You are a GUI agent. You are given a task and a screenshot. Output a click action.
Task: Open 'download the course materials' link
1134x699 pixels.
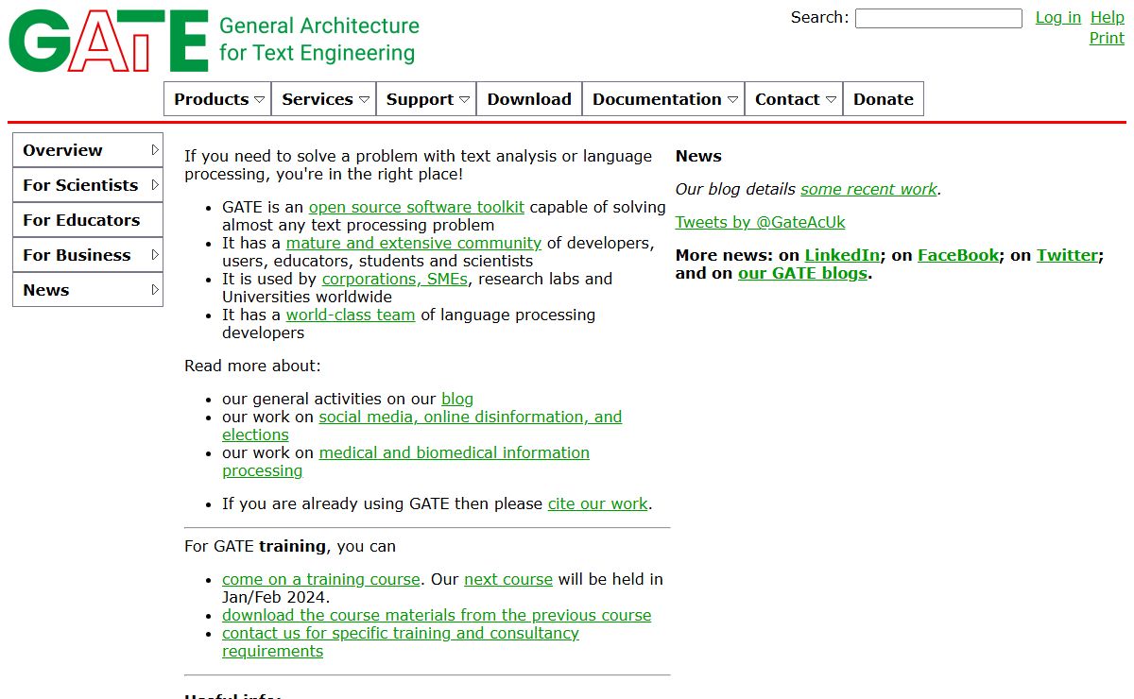click(437, 615)
